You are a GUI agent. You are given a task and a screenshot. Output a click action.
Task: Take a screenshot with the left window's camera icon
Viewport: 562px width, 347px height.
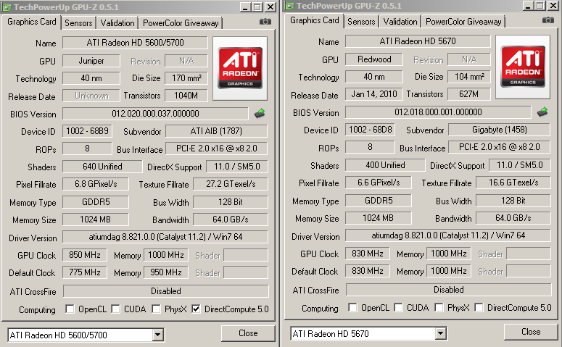click(265, 22)
